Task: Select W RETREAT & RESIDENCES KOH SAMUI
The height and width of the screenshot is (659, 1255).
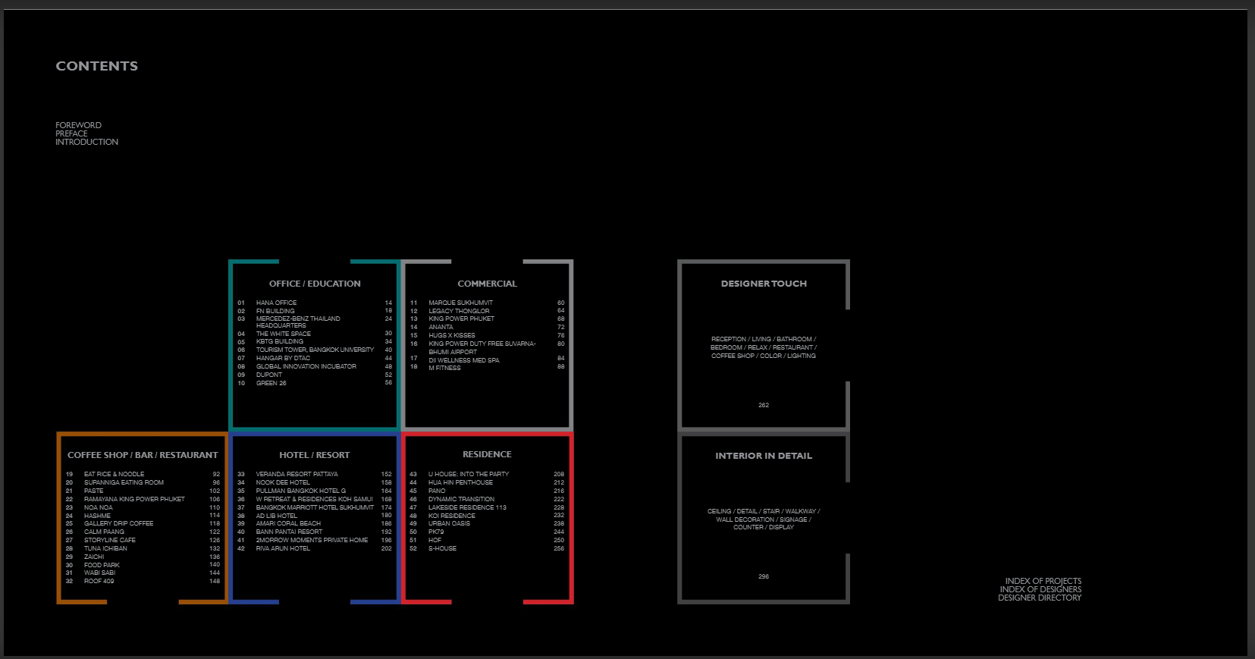Action: (315, 499)
